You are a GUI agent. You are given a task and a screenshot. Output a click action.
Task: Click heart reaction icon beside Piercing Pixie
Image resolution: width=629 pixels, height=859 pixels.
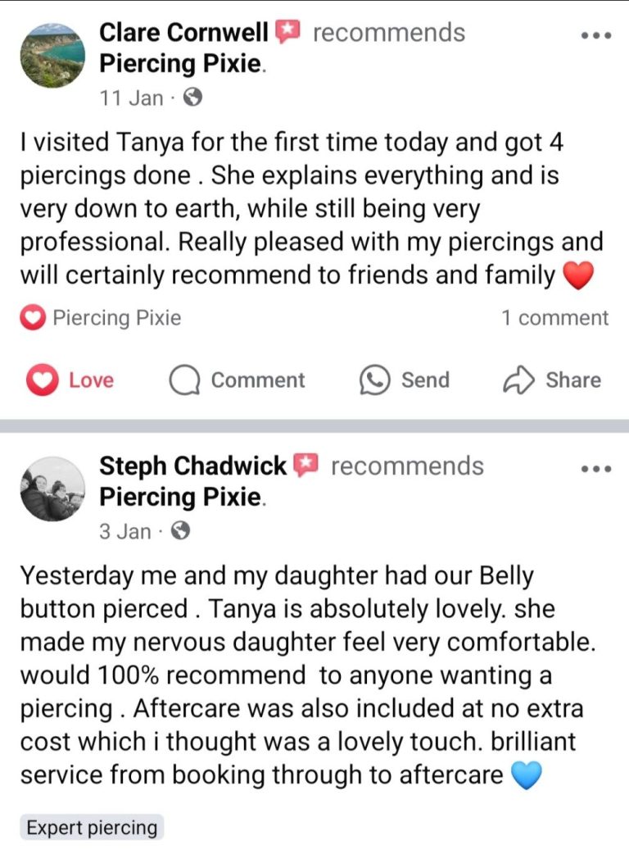pyautogui.click(x=33, y=318)
